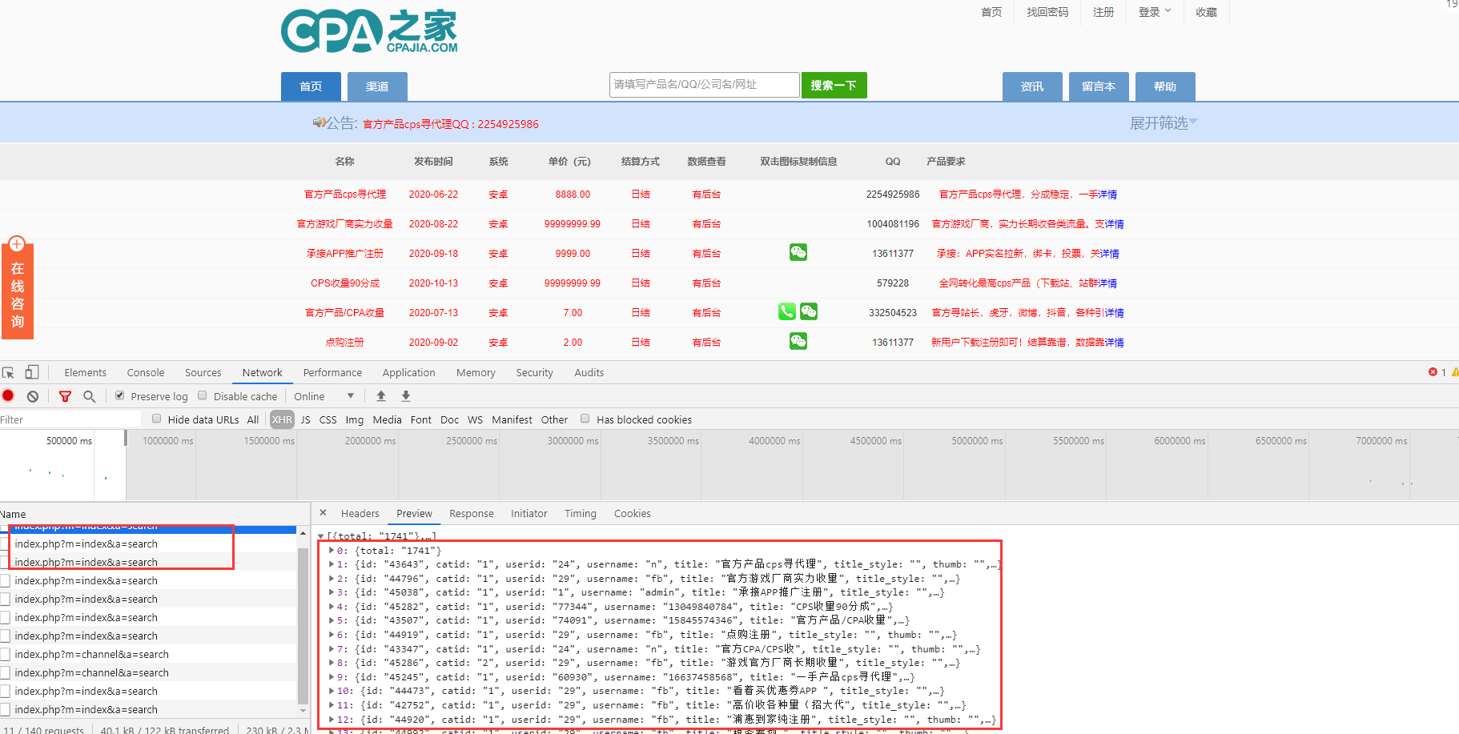Export HAR file with download arrow
Image resolution: width=1459 pixels, height=734 pixels.
click(x=406, y=395)
